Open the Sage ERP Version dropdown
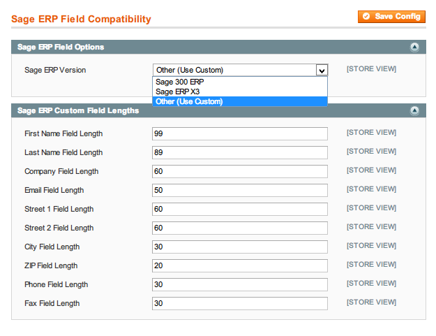436x336 pixels. pos(240,70)
